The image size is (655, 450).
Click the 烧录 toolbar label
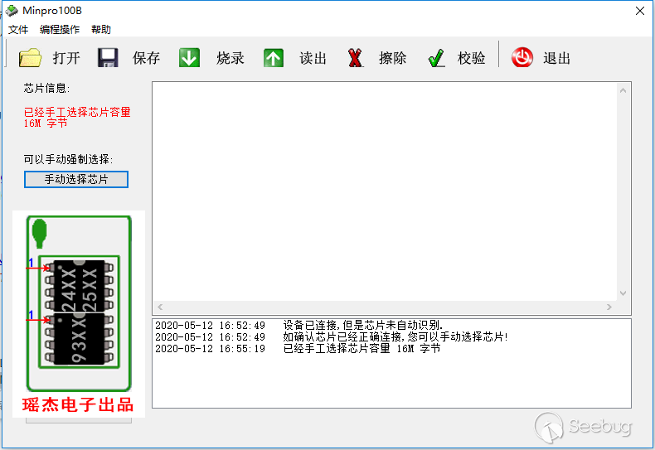coord(230,58)
